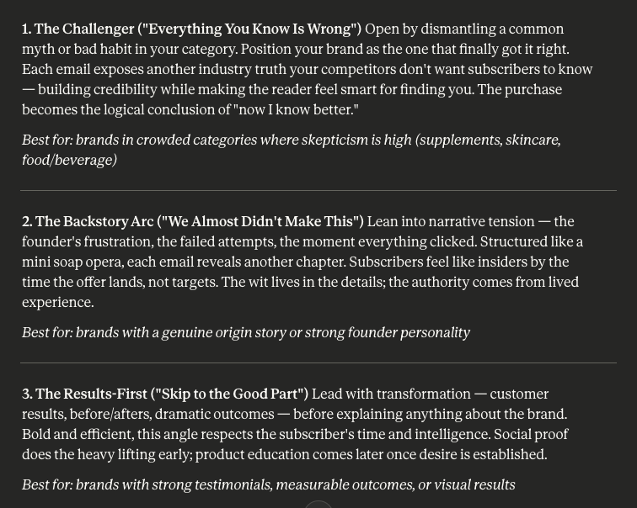The height and width of the screenshot is (508, 637).
Task: Click the divider line below the Challenger section
Action: coord(318,190)
